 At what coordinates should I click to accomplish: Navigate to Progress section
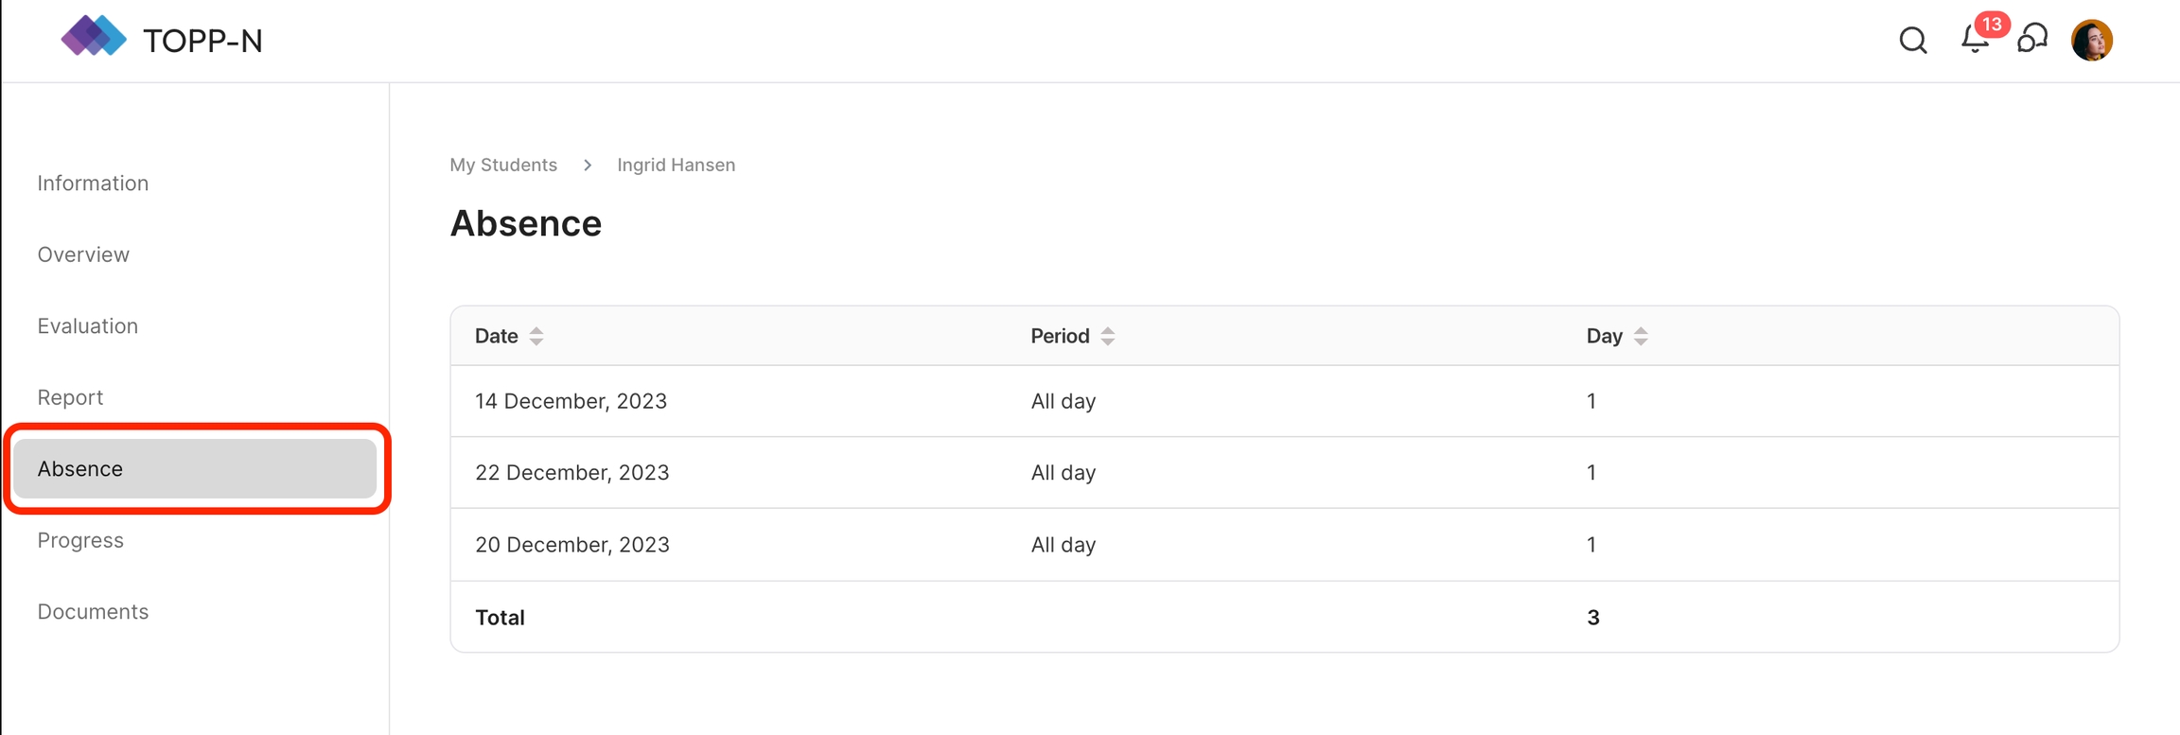(80, 540)
